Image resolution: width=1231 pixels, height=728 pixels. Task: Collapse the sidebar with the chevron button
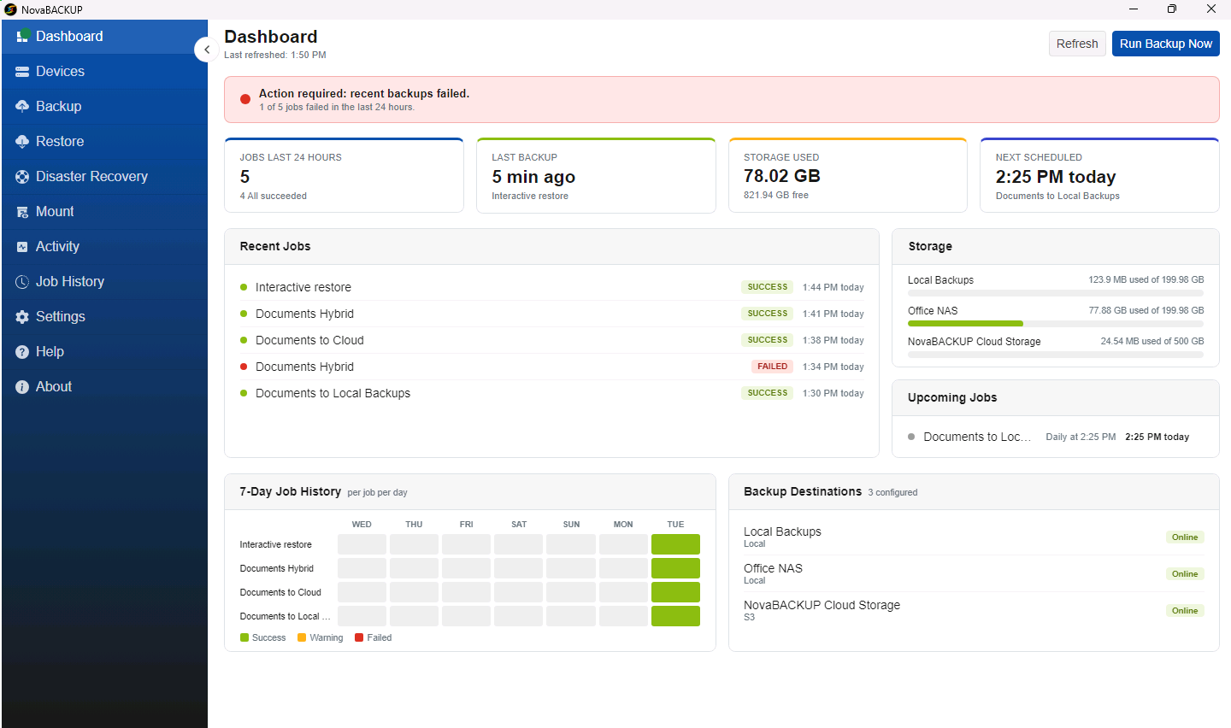(206, 50)
